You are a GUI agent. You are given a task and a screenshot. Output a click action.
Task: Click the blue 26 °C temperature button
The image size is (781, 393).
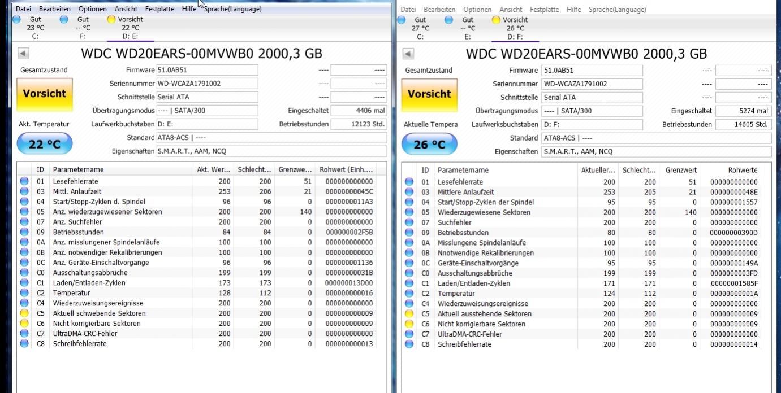(429, 145)
